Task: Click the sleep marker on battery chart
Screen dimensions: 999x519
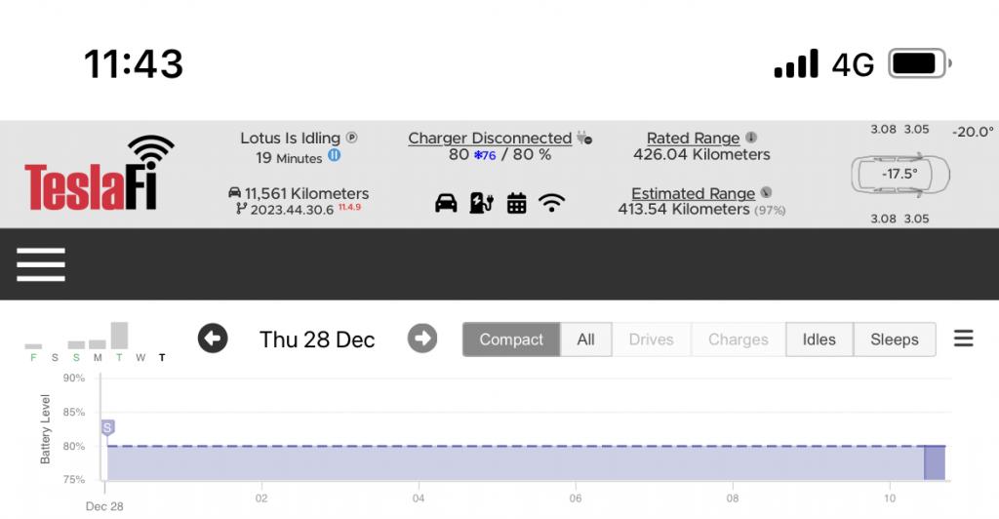Action: 108,427
